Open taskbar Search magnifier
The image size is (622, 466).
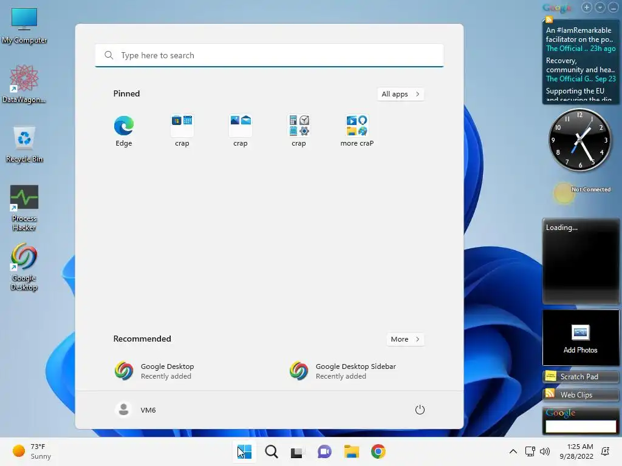pyautogui.click(x=272, y=451)
